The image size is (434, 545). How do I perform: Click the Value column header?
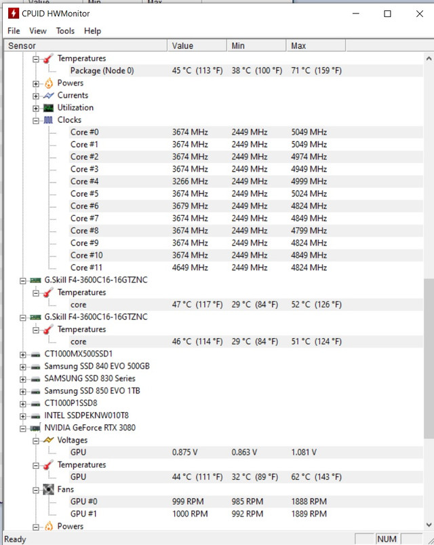197,45
